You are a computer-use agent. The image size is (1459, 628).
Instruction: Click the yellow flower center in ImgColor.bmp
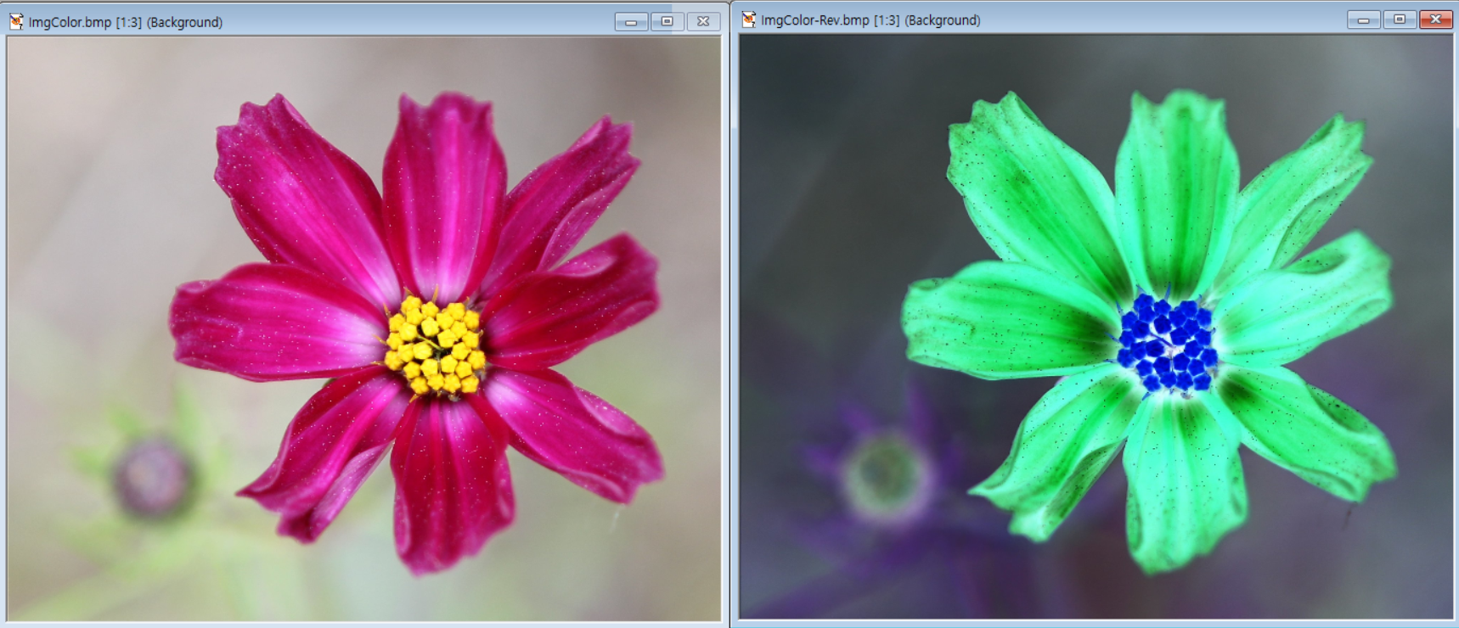click(436, 345)
